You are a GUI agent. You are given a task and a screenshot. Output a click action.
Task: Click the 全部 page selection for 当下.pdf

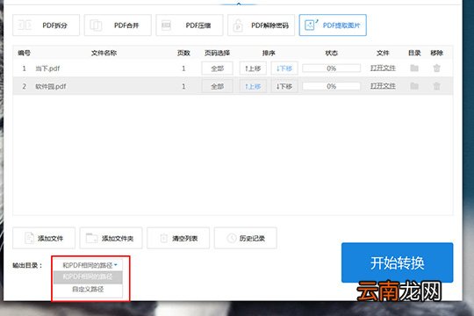pos(217,68)
